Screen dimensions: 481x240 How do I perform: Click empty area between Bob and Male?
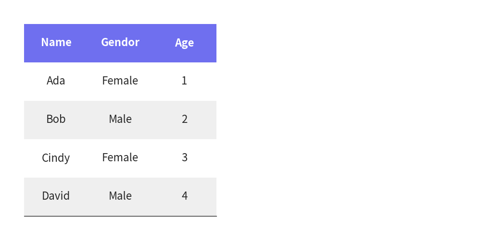click(x=87, y=120)
